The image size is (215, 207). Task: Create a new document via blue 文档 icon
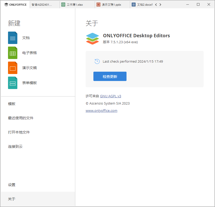(x=13, y=38)
